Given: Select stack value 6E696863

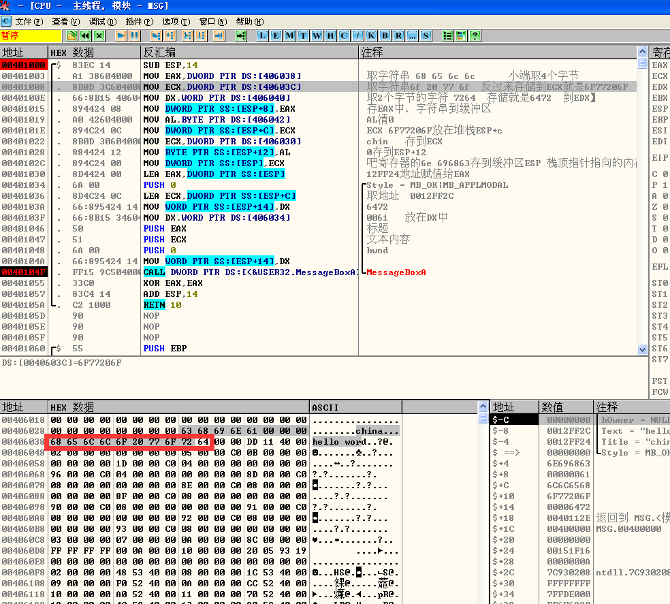Looking at the screenshot, I should point(569,463).
